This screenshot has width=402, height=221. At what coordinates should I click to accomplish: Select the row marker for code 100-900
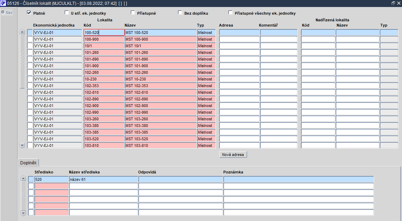[x=30, y=39]
